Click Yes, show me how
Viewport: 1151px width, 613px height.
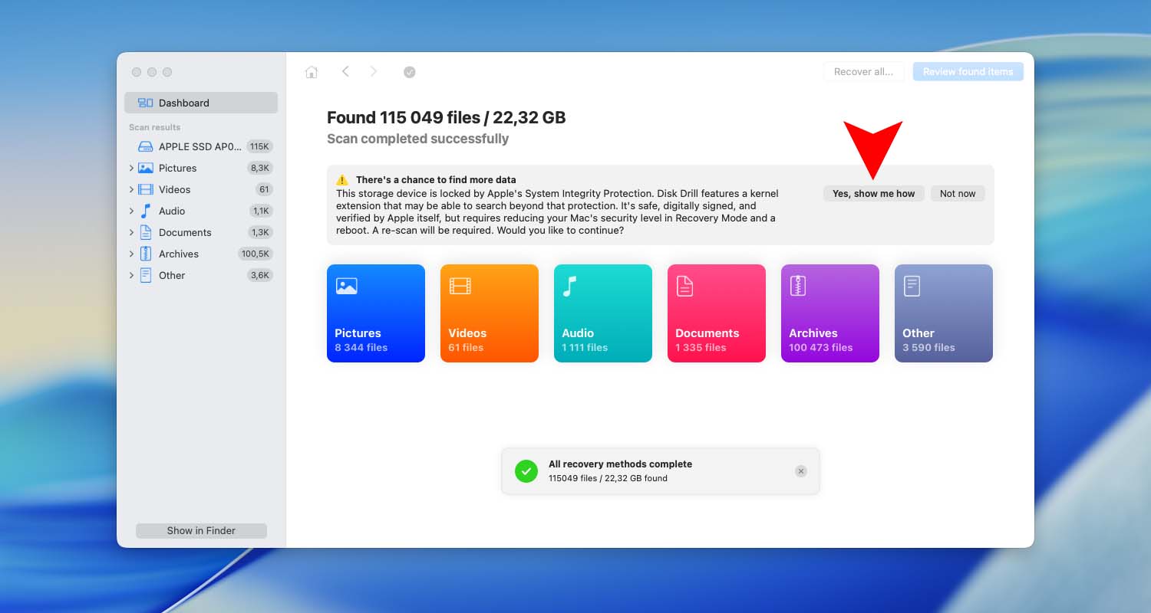point(873,194)
